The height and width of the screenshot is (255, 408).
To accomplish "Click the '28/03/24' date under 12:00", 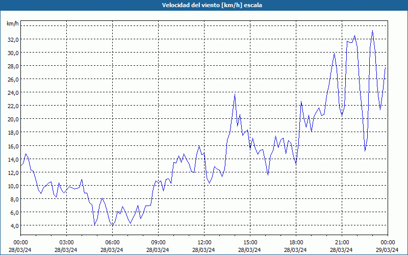I will [x=203, y=250].
